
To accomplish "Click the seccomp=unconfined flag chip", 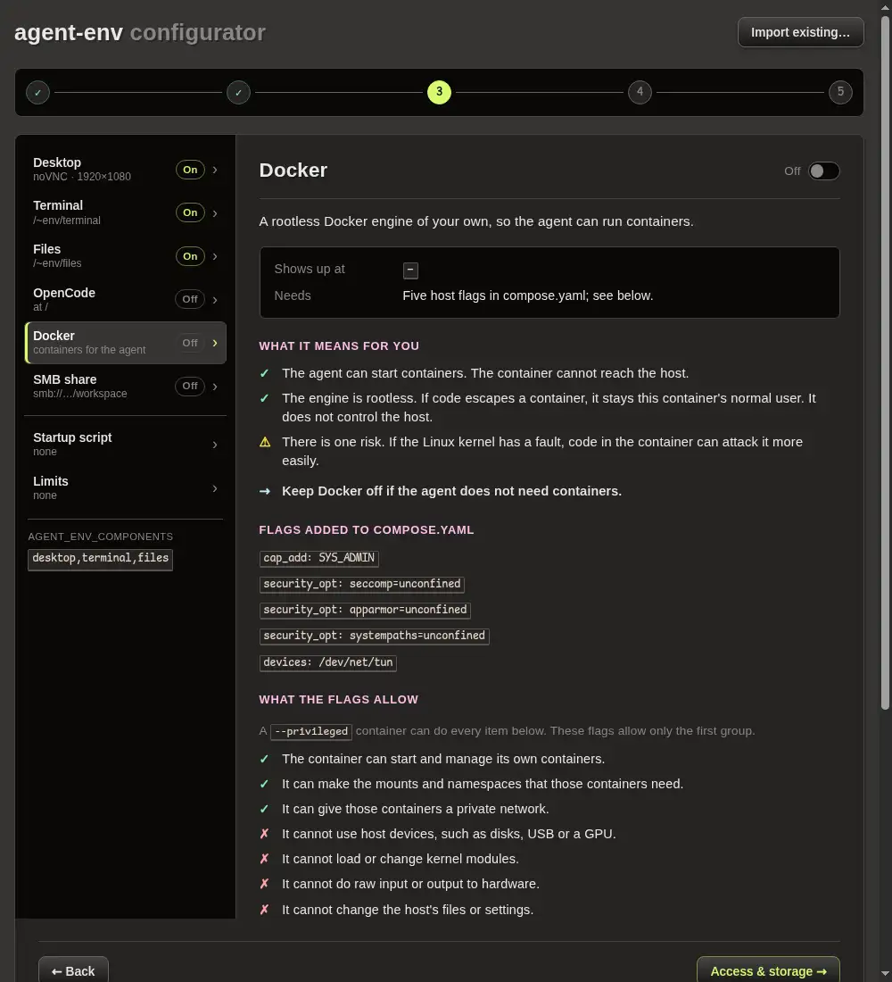I will coord(362,585).
